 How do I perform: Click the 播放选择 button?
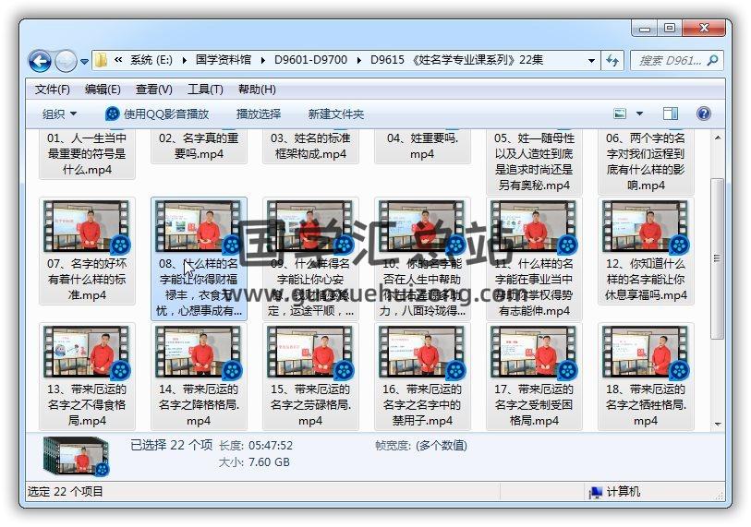tap(259, 114)
